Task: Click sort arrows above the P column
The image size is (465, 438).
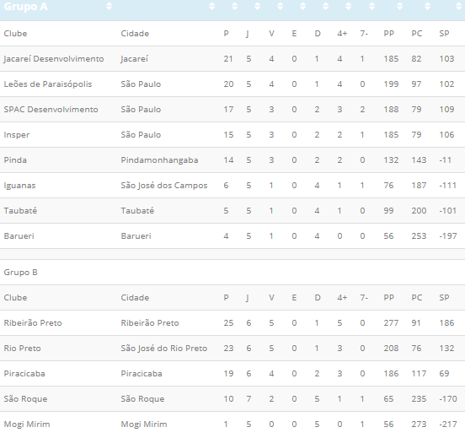Action: (234, 6)
